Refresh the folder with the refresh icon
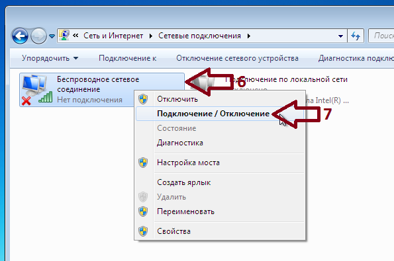 [x=356, y=36]
